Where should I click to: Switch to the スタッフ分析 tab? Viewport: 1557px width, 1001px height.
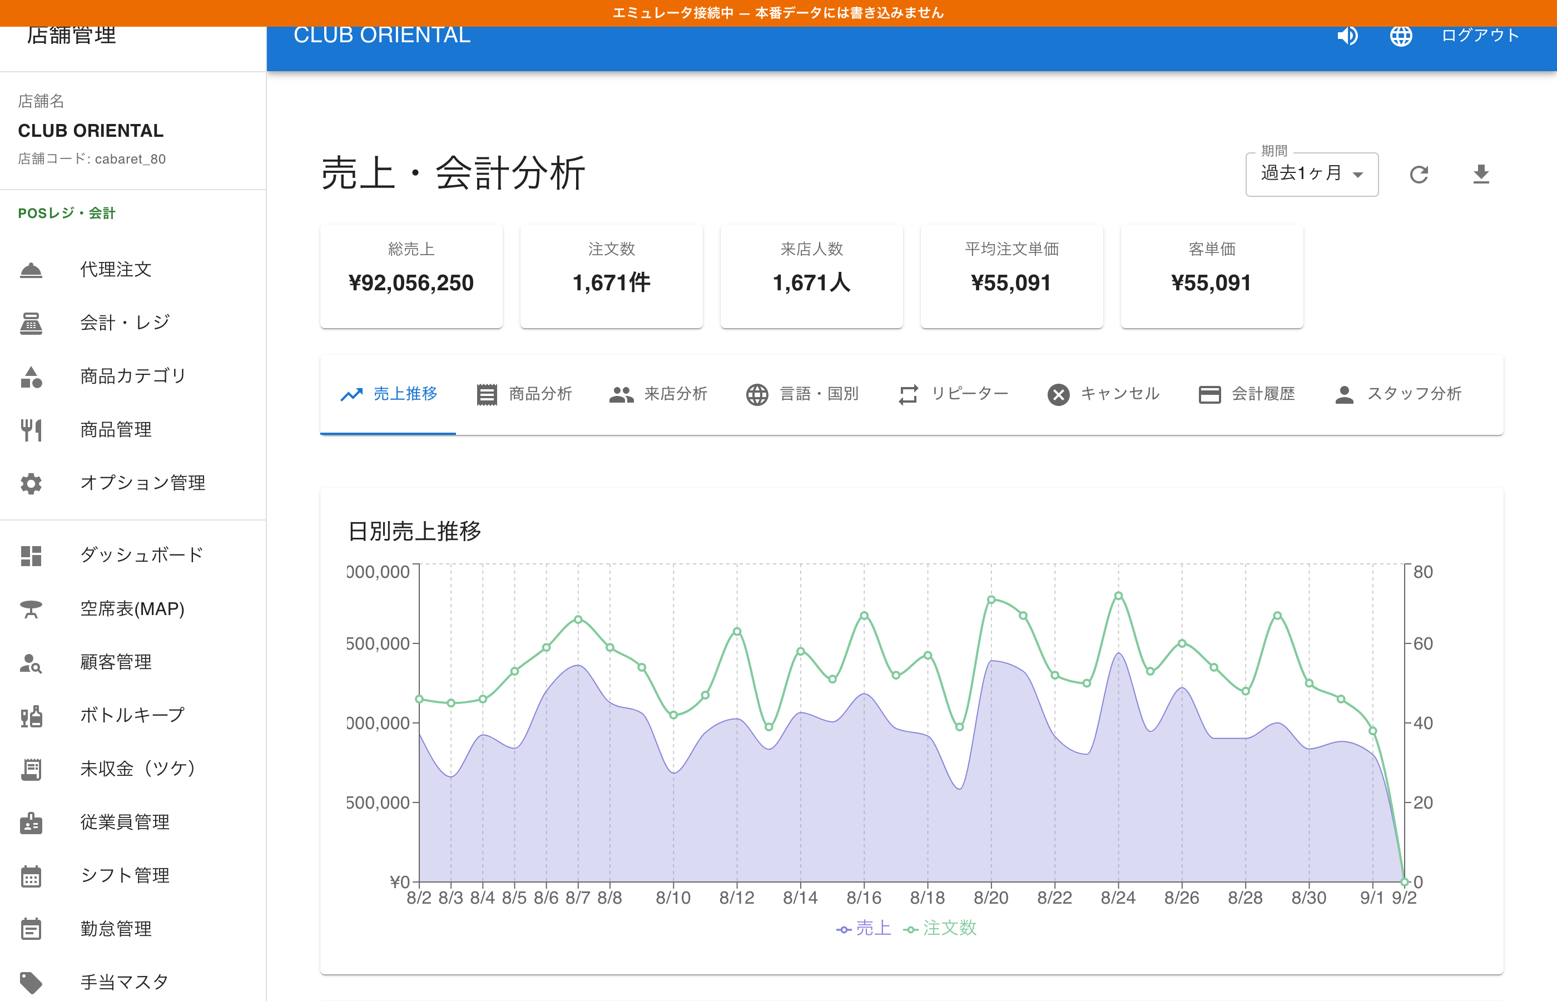[x=1398, y=394]
